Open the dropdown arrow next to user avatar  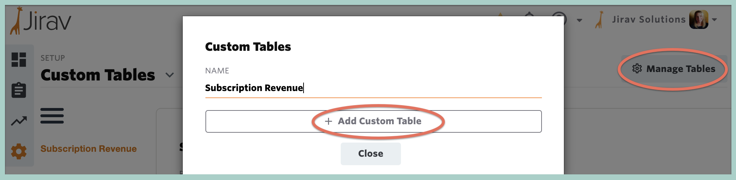tap(714, 20)
